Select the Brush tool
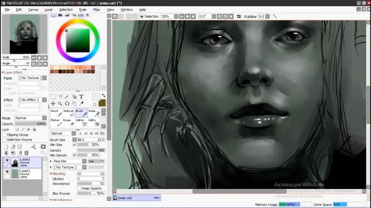The image size is (371, 208). pos(81,113)
